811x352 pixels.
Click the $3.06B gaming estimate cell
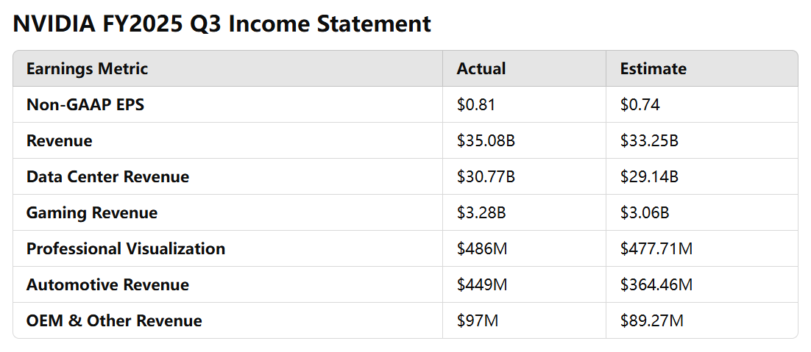tap(645, 213)
